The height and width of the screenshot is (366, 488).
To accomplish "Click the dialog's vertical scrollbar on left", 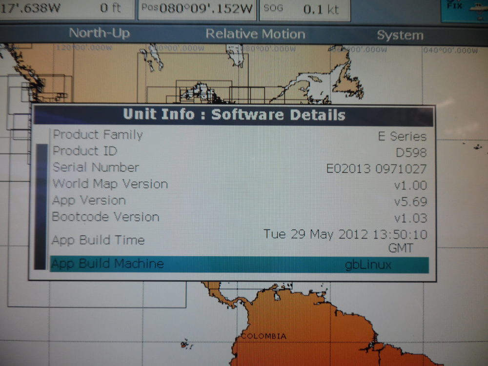I will [x=41, y=205].
